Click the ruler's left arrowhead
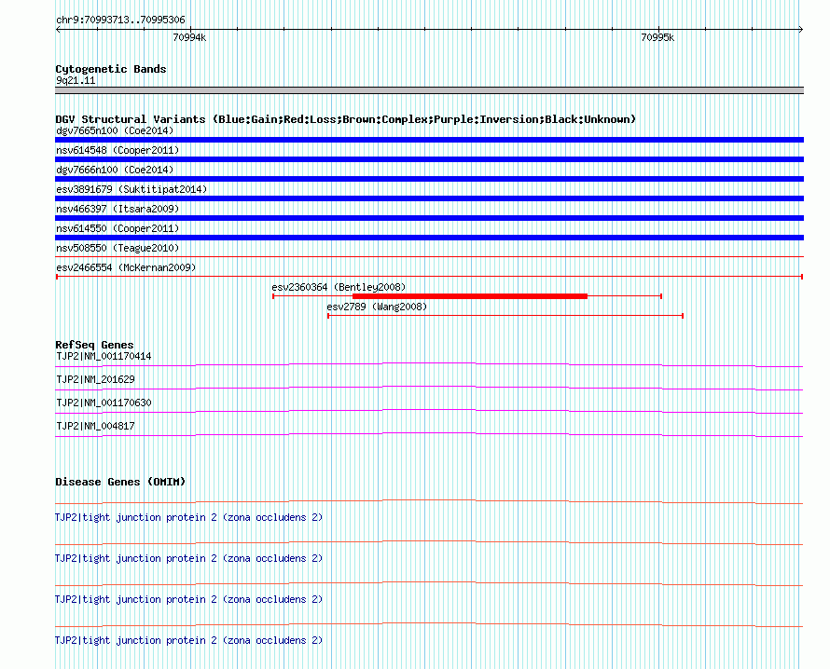The width and height of the screenshot is (830, 669). pyautogui.click(x=58, y=30)
